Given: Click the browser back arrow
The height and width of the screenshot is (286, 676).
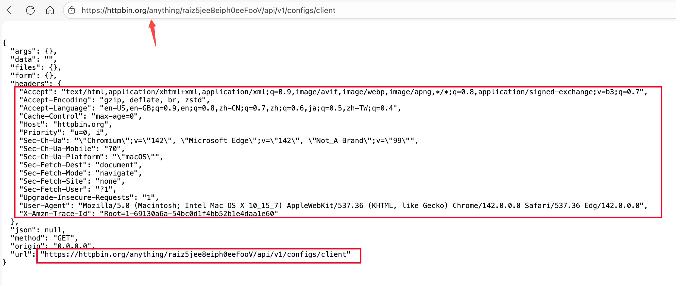Looking at the screenshot, I should click(x=11, y=10).
